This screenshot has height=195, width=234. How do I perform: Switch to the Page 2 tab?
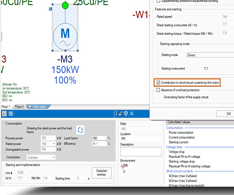tap(19, 107)
